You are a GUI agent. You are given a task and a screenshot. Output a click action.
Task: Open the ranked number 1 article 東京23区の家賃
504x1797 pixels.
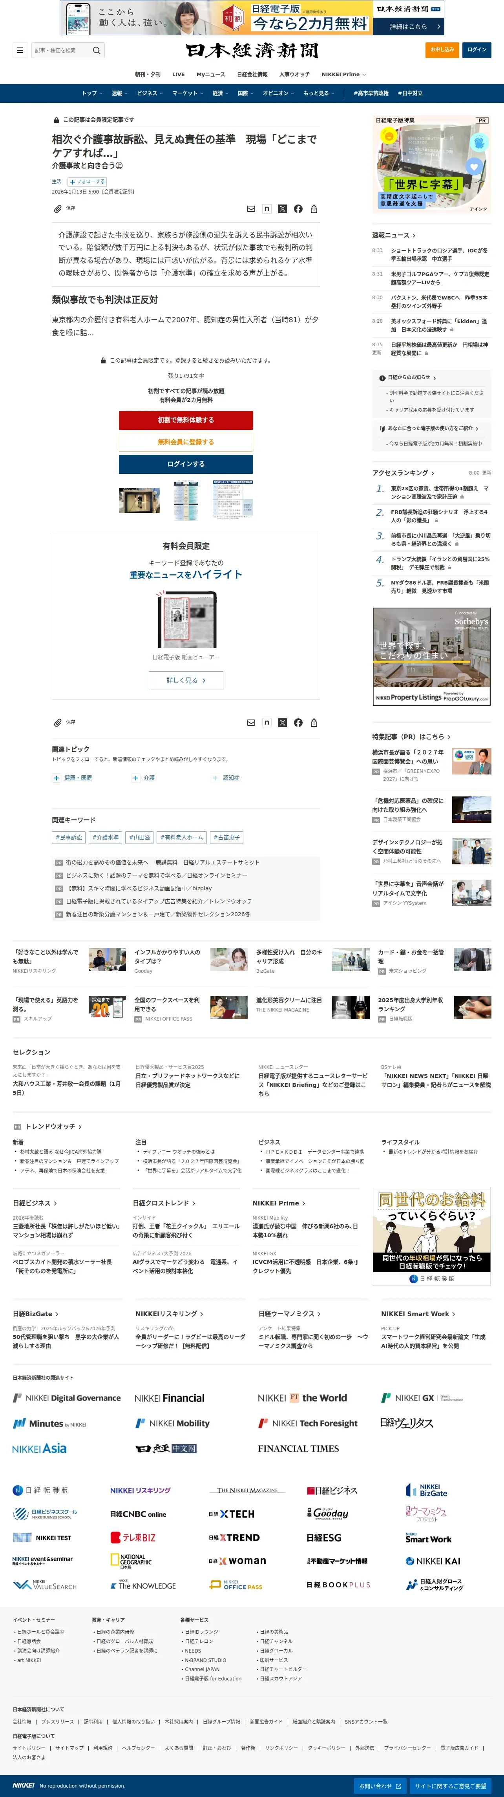440,493
